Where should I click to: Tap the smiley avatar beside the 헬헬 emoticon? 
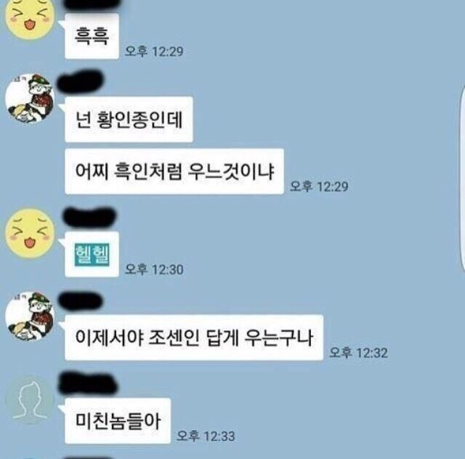pos(30,234)
